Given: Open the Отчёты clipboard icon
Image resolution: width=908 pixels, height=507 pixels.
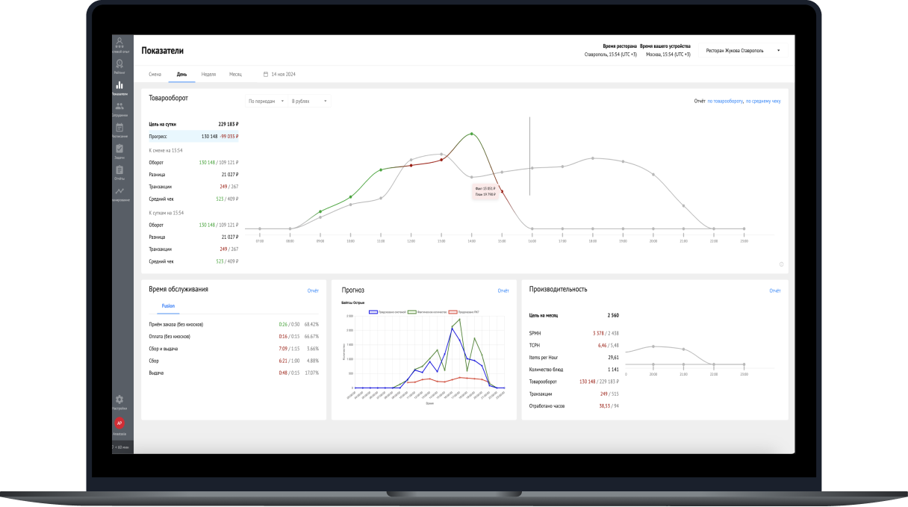Looking at the screenshot, I should pos(119,172).
